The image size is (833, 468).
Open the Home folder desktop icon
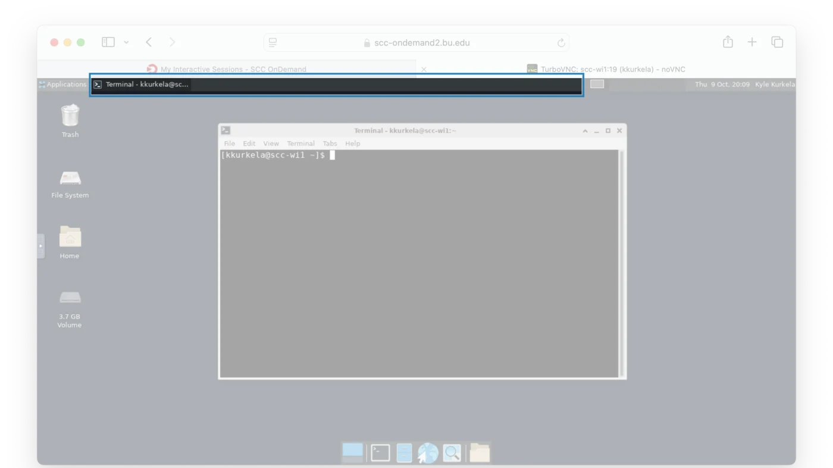coord(70,236)
